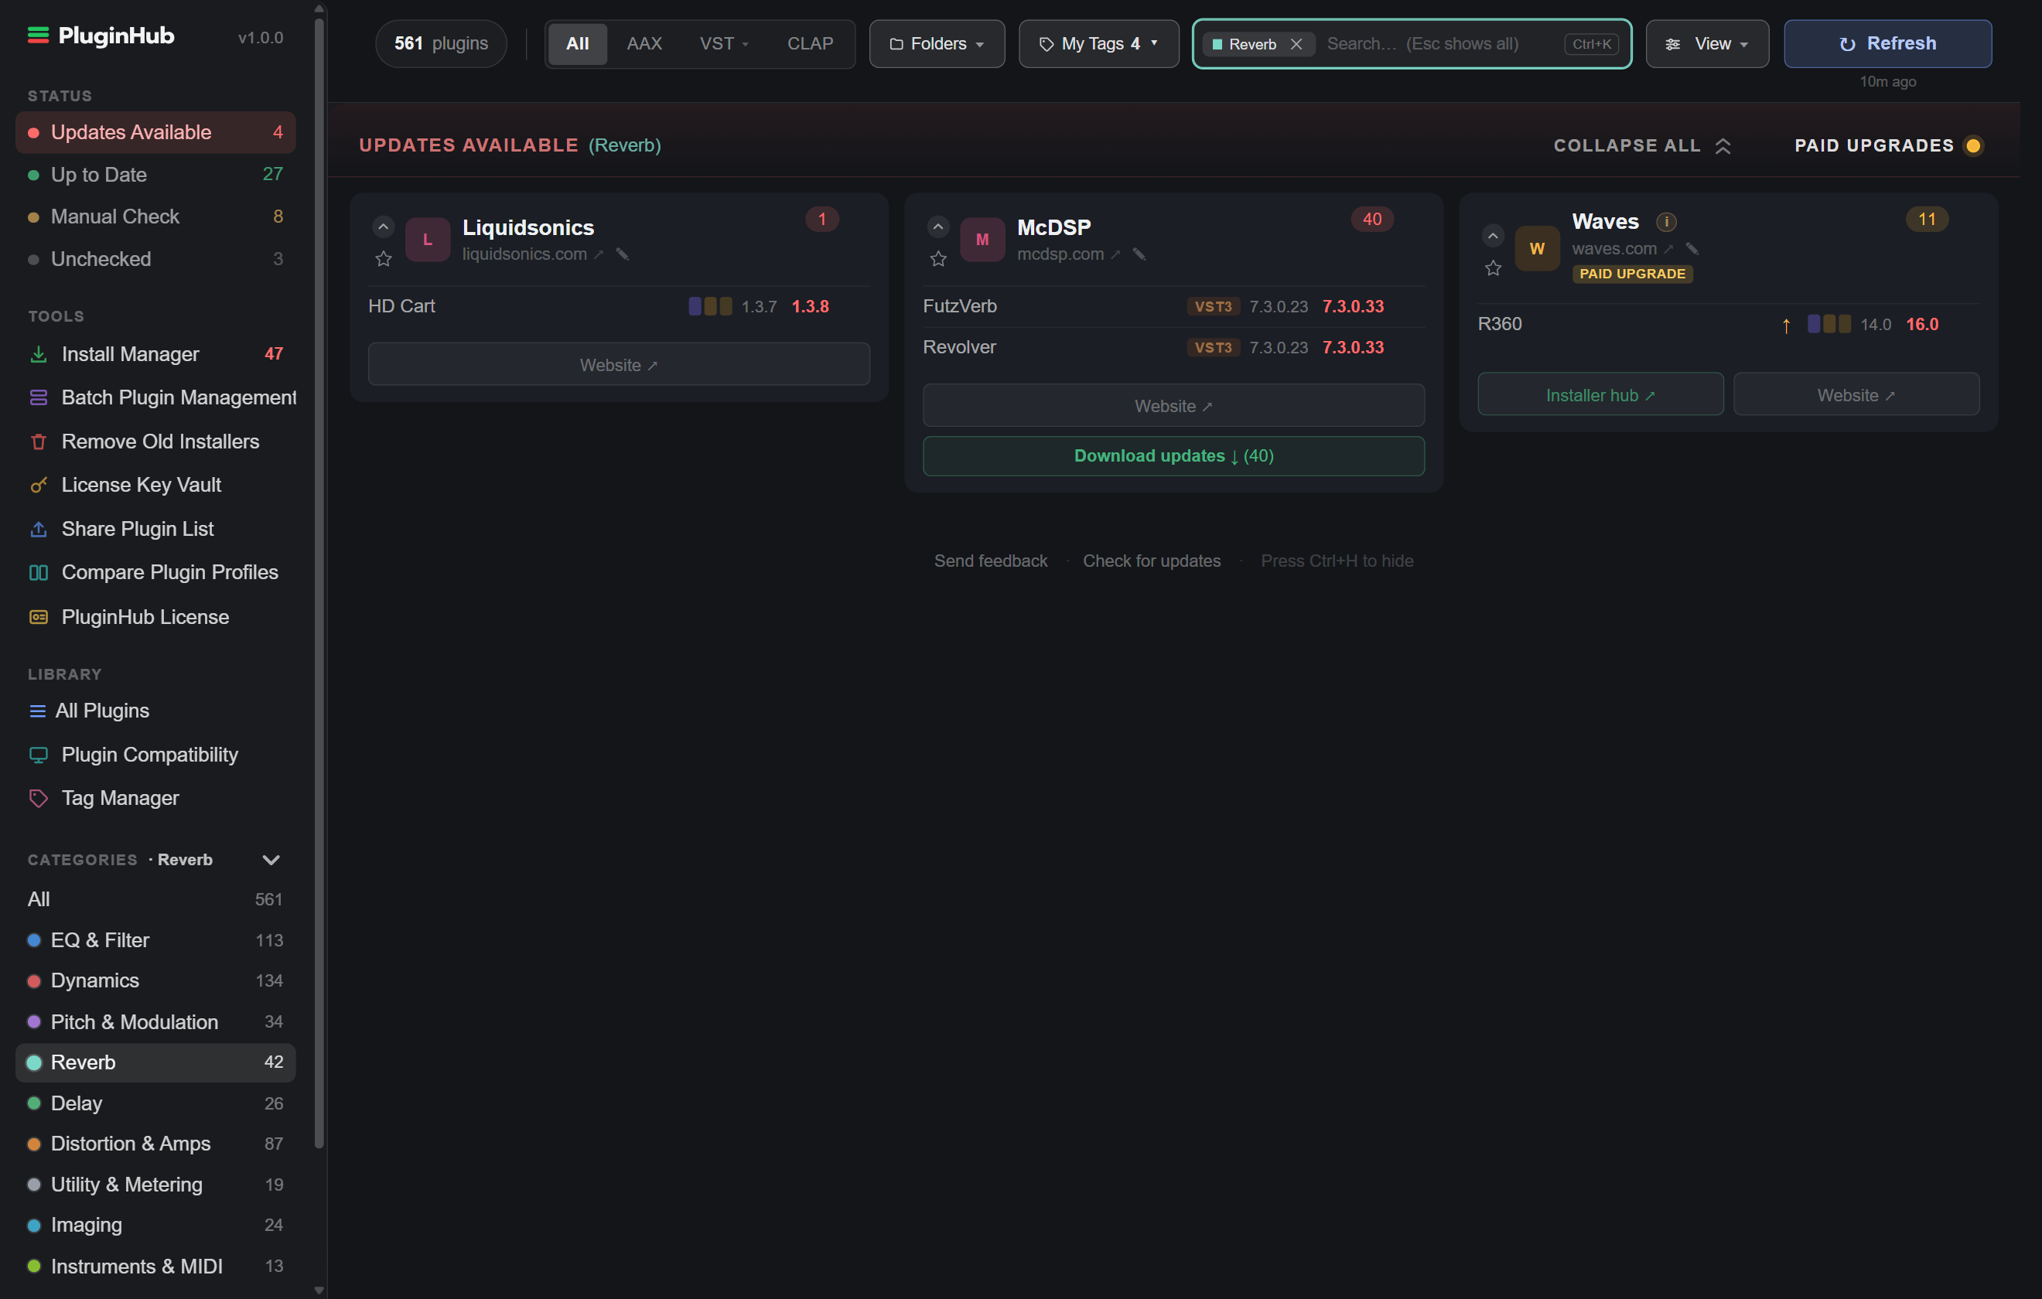This screenshot has width=2042, height=1299.
Task: Open the License Key Vault
Action: click(156, 485)
